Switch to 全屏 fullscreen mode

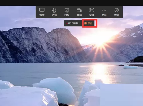[x=92, y=12]
